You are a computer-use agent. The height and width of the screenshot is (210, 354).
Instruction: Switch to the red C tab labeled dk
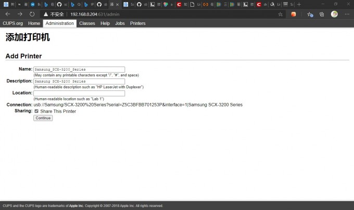[262, 5]
